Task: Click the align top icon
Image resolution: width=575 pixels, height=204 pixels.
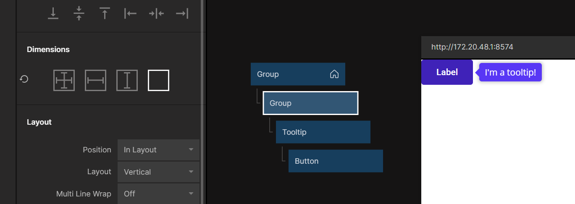Action: pos(105,13)
